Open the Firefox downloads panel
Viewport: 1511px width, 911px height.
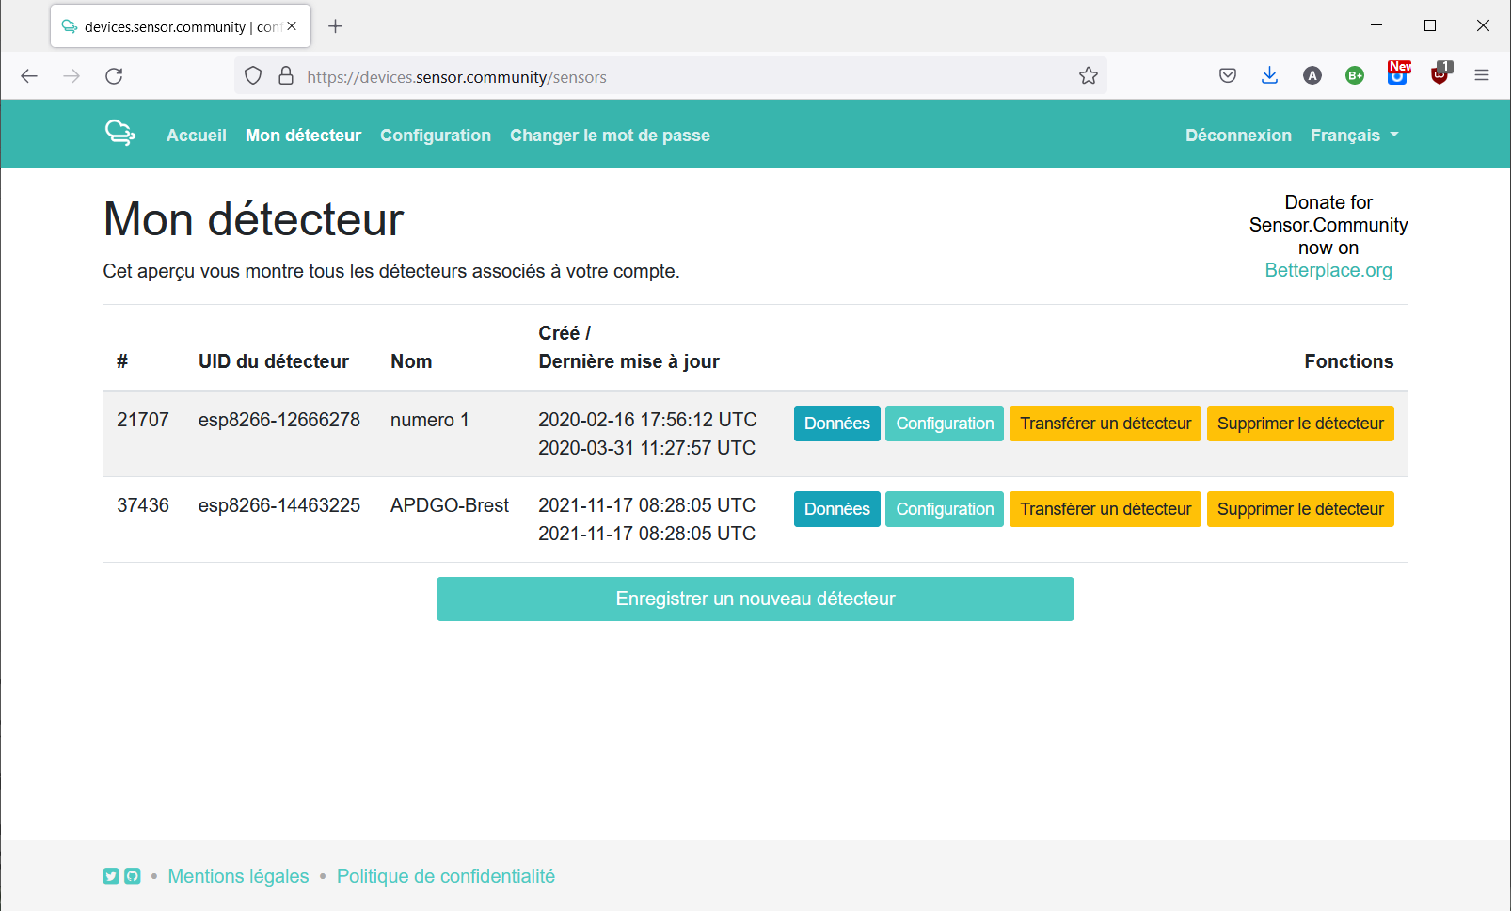point(1269,76)
